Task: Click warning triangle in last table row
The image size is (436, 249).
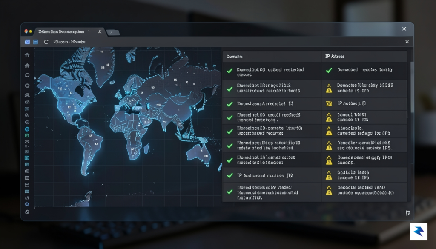Action: coord(329,190)
